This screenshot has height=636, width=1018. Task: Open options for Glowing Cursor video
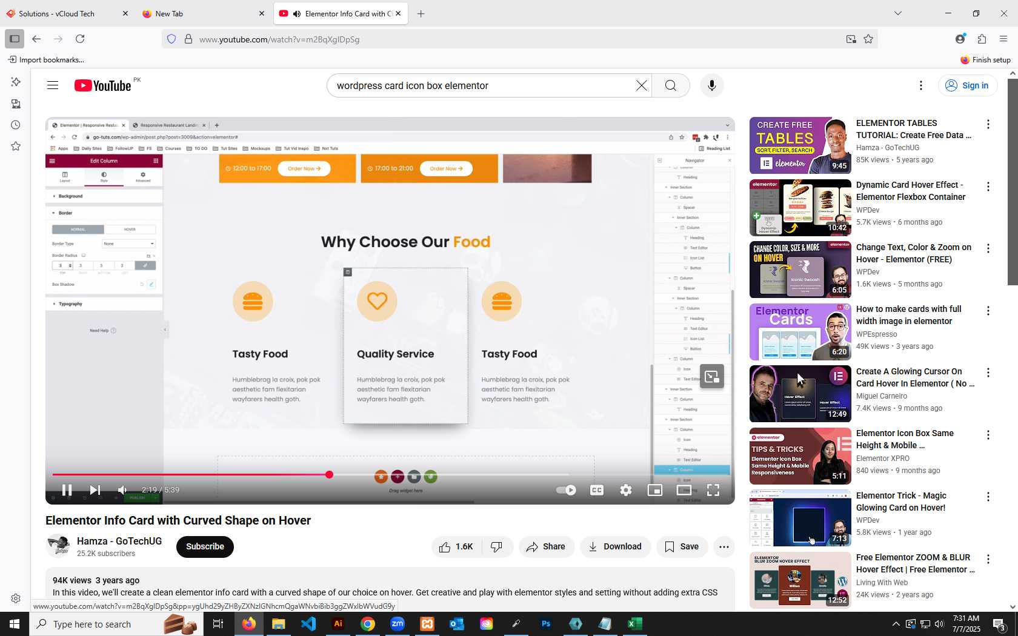click(988, 373)
